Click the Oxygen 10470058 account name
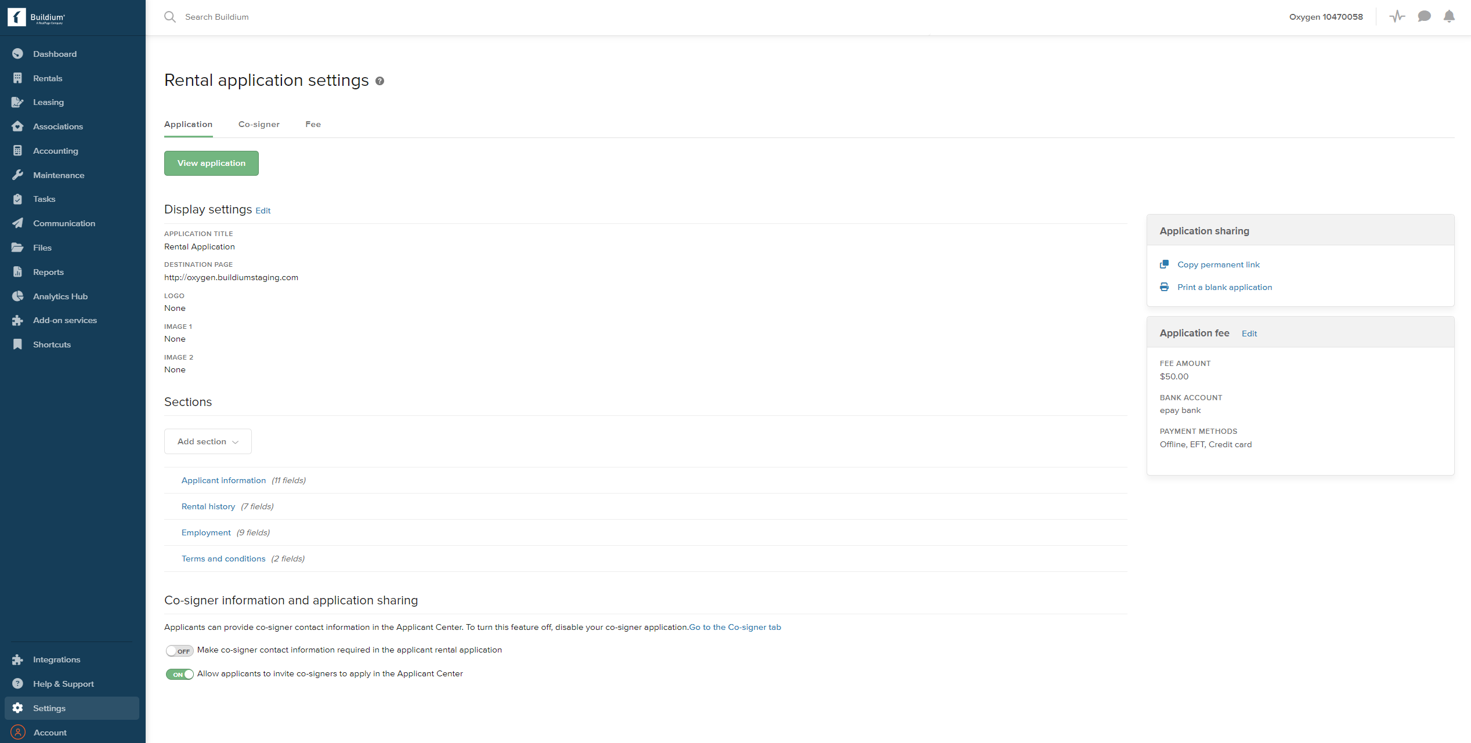This screenshot has height=743, width=1471. [1326, 17]
